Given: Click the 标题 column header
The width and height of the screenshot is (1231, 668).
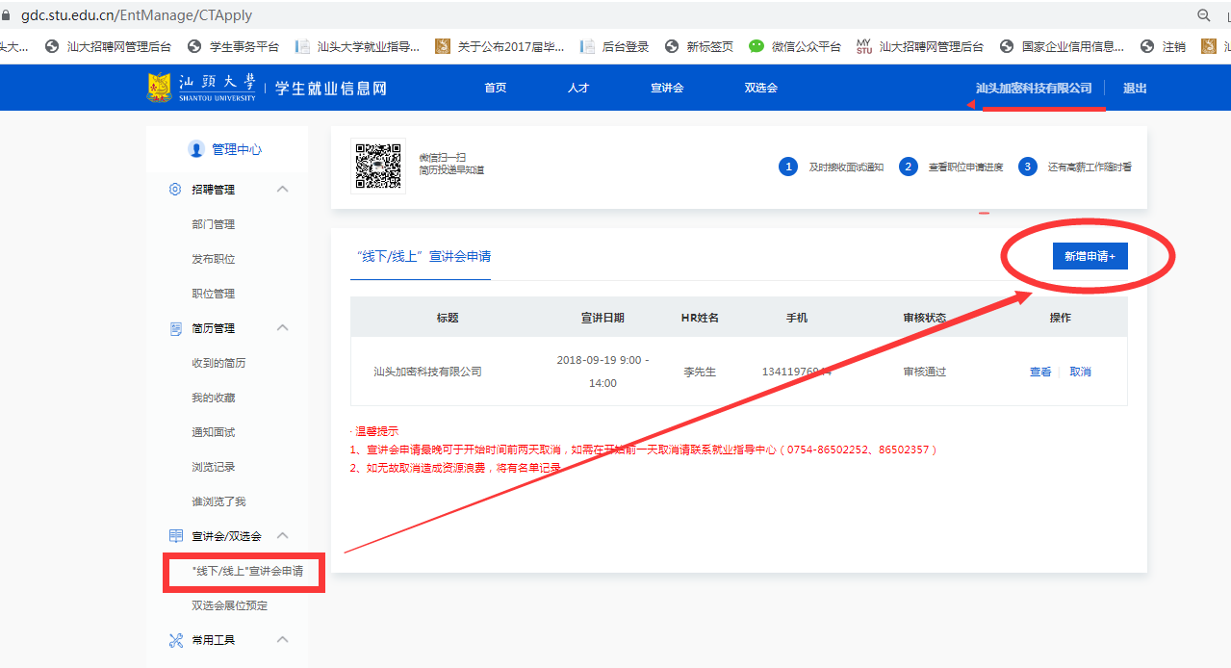Looking at the screenshot, I should (x=448, y=318).
